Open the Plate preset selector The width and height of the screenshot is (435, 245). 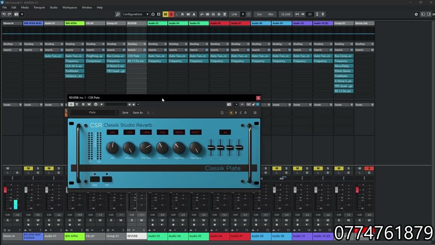[x=94, y=113]
